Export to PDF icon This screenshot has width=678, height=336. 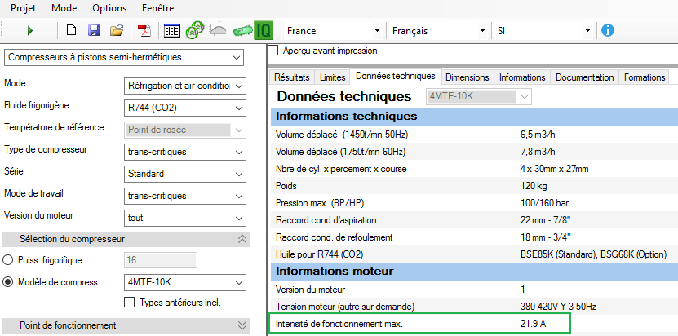144,31
